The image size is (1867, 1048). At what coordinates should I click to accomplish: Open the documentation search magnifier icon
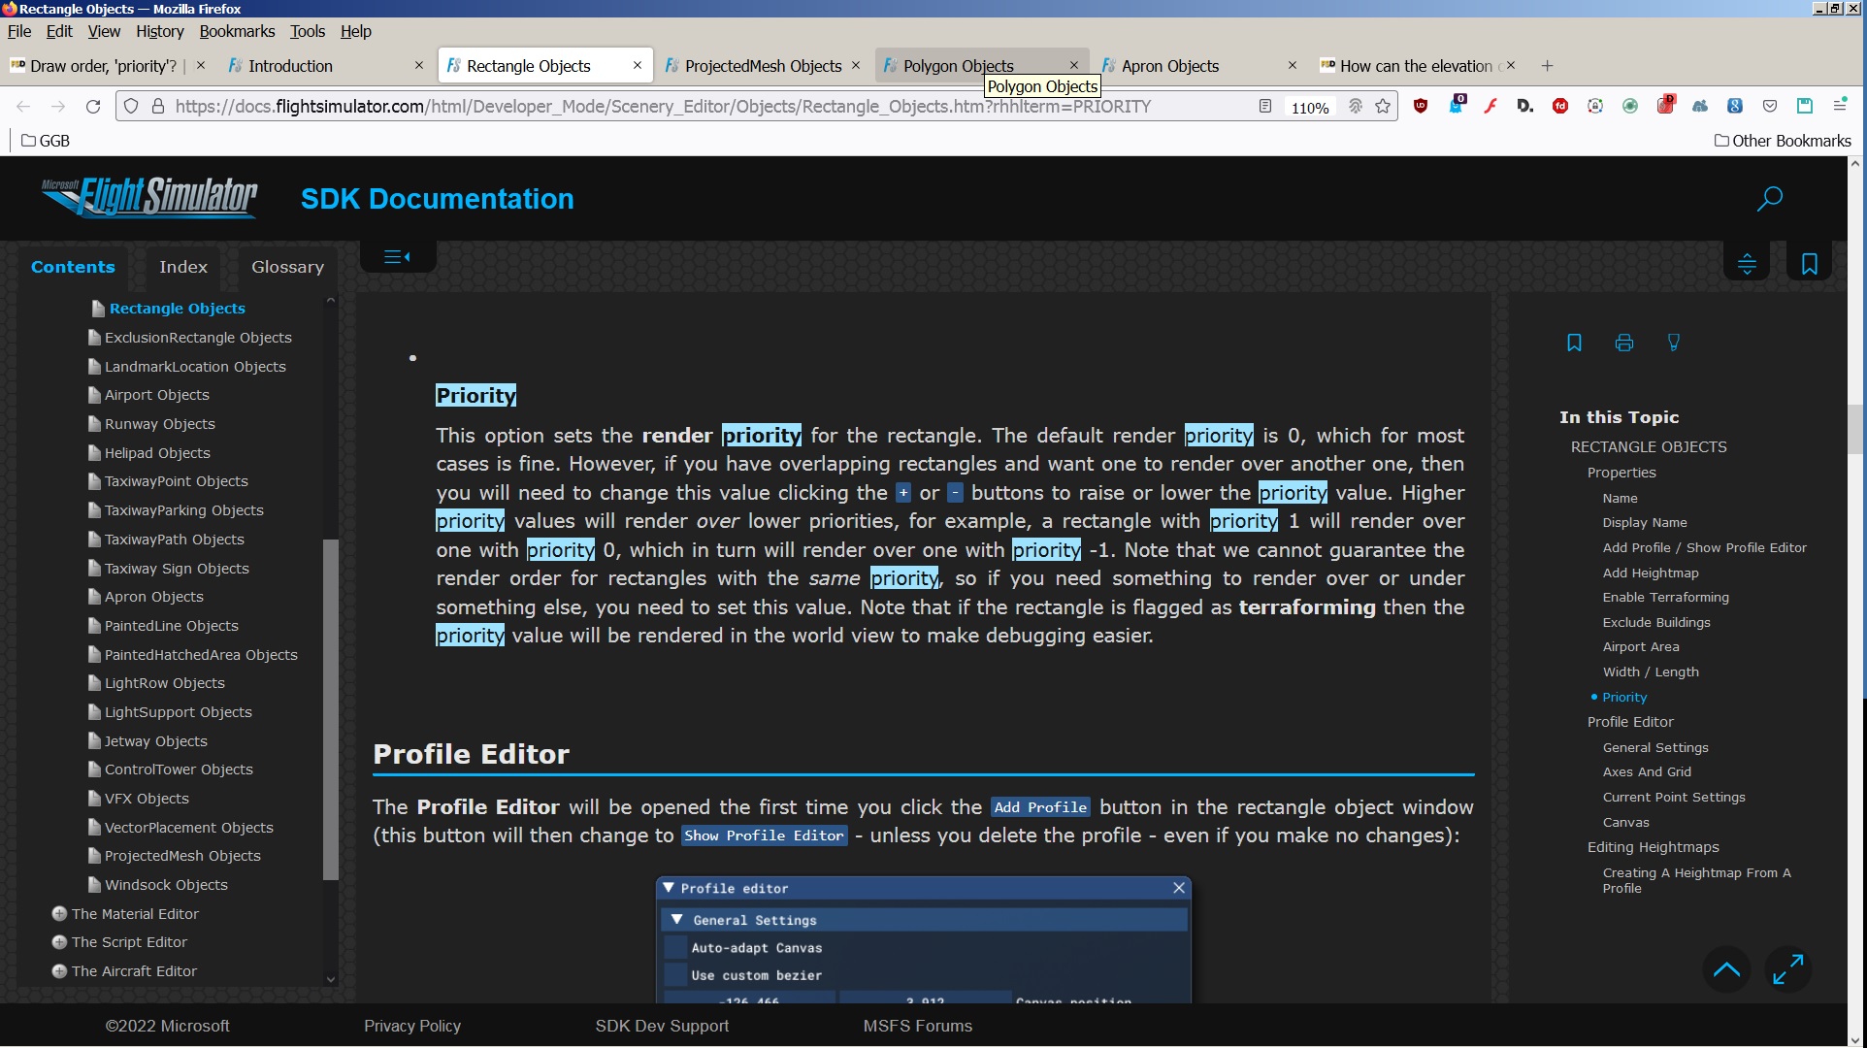[x=1769, y=199]
